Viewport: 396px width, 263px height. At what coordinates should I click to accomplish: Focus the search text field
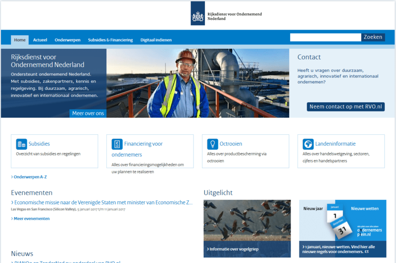tap(325, 38)
